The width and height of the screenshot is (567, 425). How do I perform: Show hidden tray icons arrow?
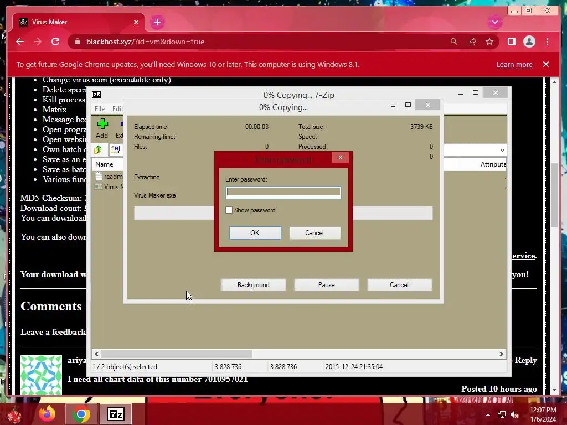488,414
